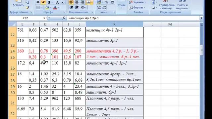This screenshot has width=212, height=119.
Task: Select the column M header
Action: tap(170, 24)
